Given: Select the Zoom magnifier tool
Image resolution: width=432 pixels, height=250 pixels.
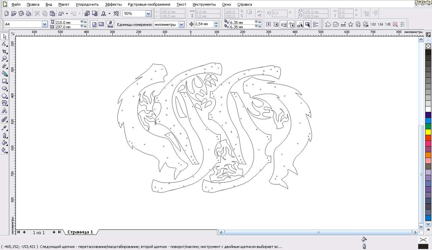Looking at the screenshot, I should point(5,59).
